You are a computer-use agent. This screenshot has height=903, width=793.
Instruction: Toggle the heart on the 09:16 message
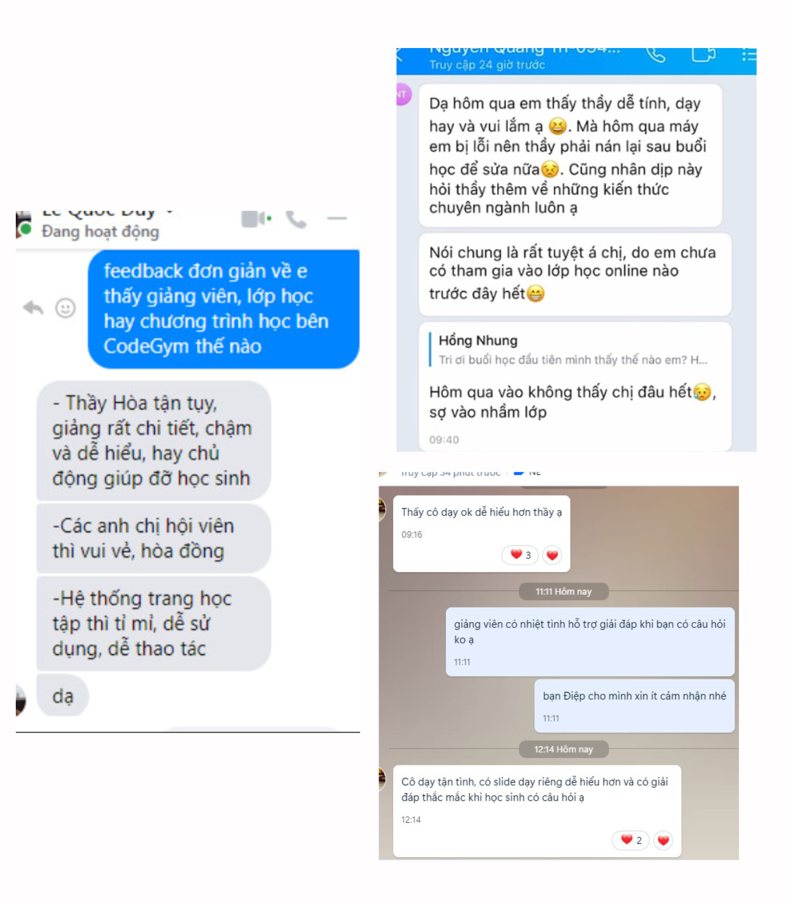click(552, 555)
